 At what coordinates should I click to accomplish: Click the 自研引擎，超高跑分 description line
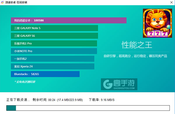[135, 56]
